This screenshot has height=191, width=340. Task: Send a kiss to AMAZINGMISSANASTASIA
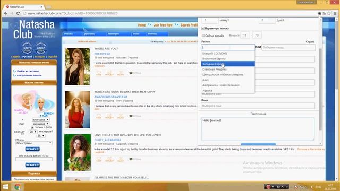tap(99, 116)
